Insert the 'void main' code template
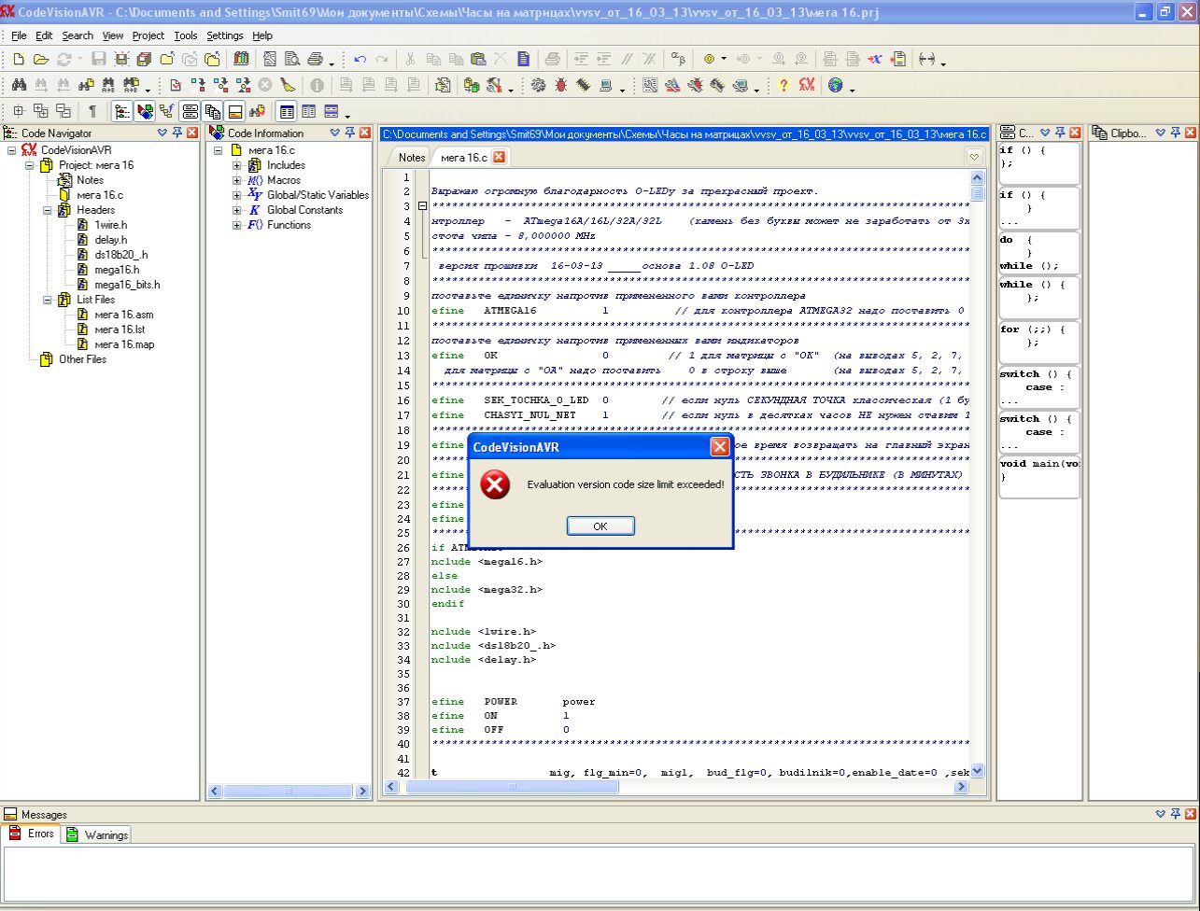Viewport: 1200px width, 911px height. [x=1039, y=475]
